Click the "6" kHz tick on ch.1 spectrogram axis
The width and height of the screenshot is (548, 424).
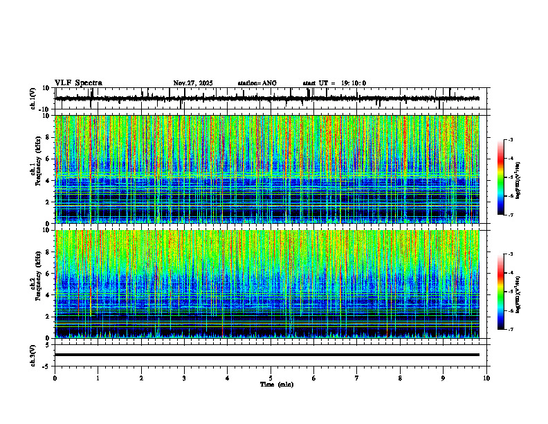point(49,159)
